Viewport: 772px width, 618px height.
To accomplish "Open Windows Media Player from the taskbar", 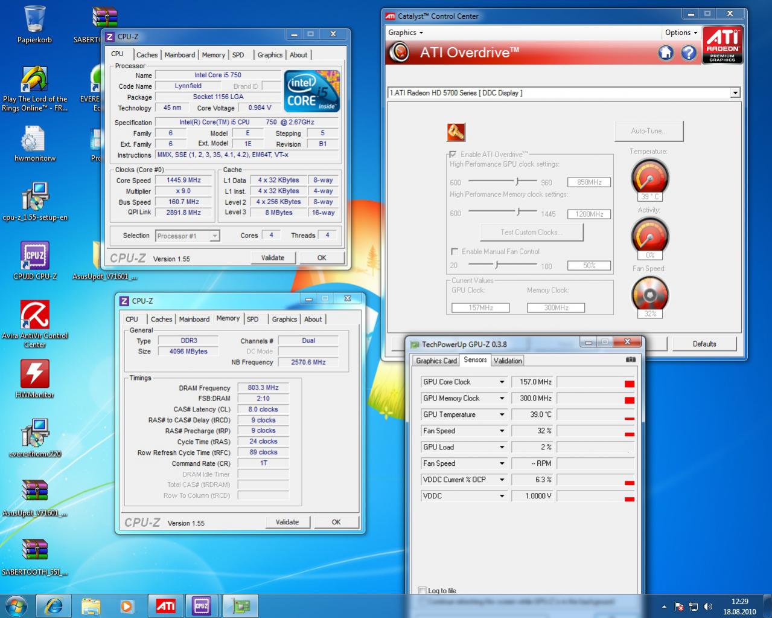I will pyautogui.click(x=127, y=605).
